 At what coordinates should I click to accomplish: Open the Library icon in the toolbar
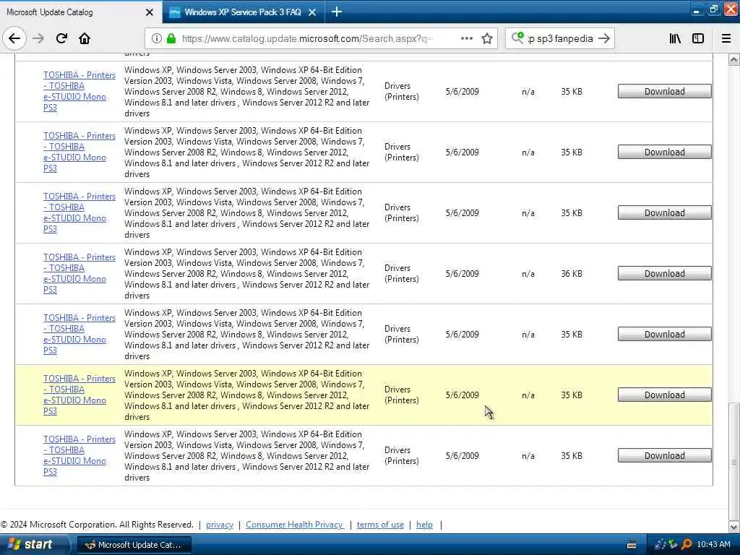coord(675,38)
